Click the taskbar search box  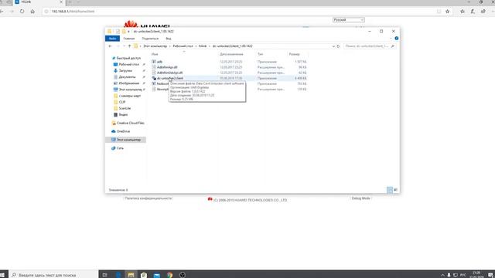point(53,275)
